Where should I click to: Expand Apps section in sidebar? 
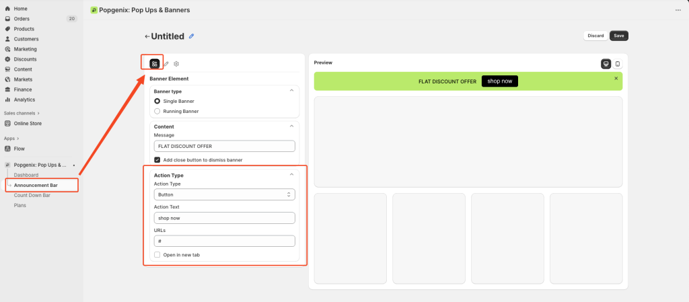coord(11,139)
